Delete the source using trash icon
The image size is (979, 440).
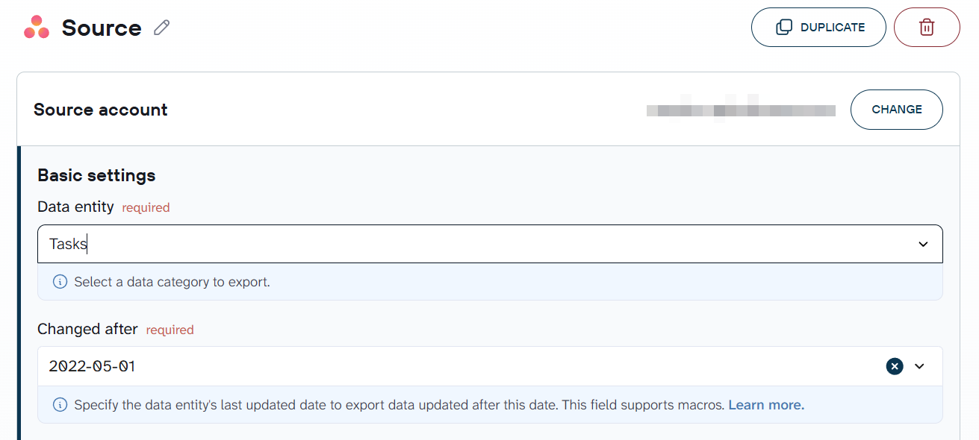coord(927,28)
